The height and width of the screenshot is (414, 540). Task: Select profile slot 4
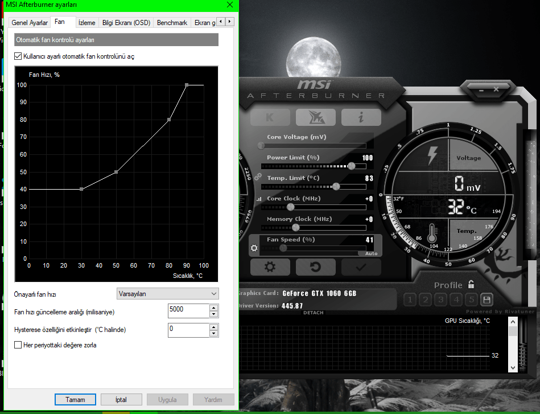[x=456, y=300]
